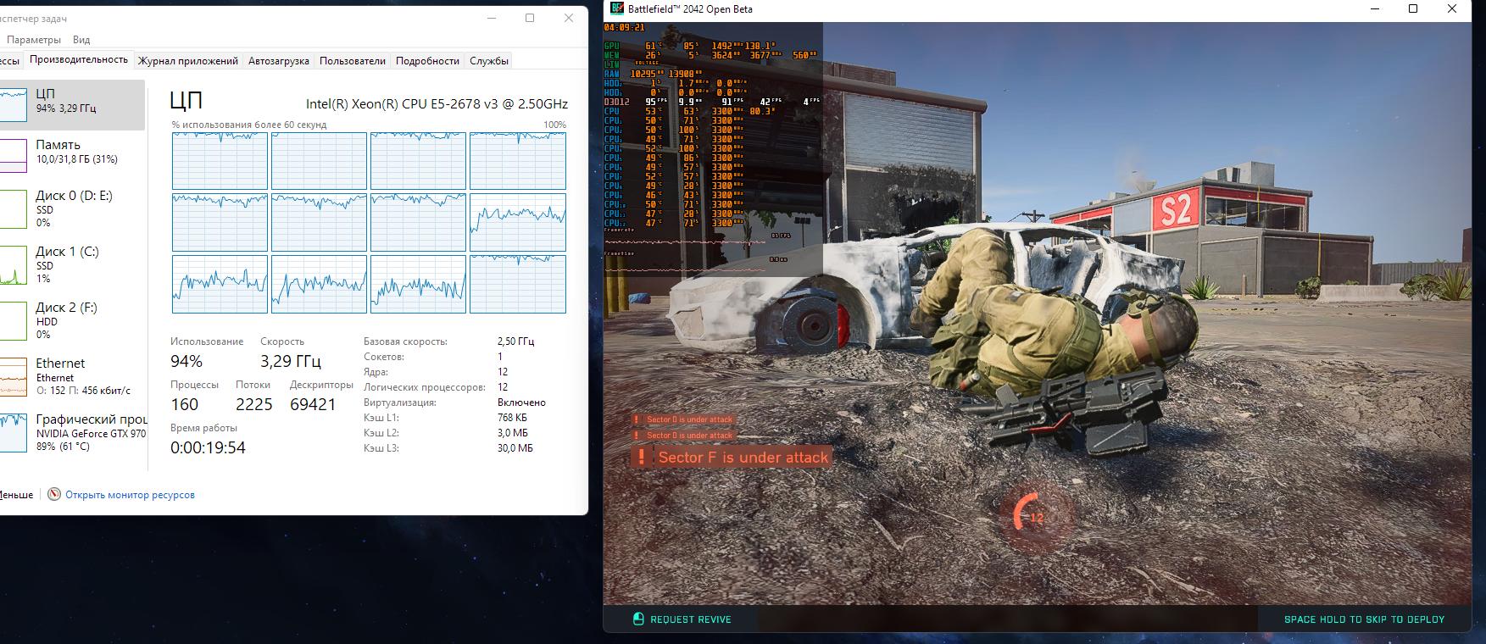
Task: Show the Службы tab
Action: (x=489, y=60)
